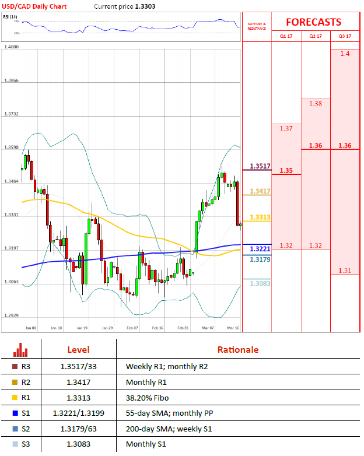364x456 pixels.
Task: Click the FORECASTS heading
Action: click(x=314, y=22)
